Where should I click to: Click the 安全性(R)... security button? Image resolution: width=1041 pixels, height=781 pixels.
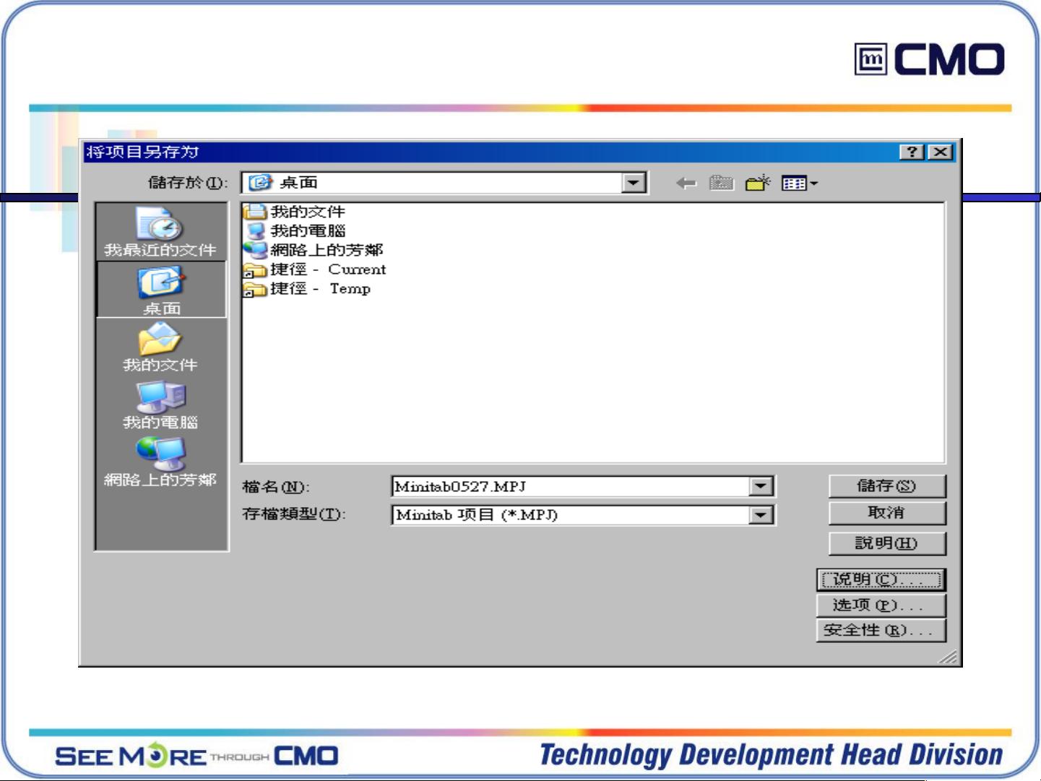tap(881, 631)
